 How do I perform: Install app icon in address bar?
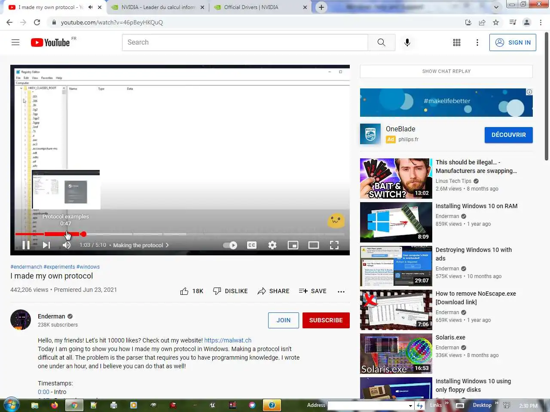tap(468, 22)
